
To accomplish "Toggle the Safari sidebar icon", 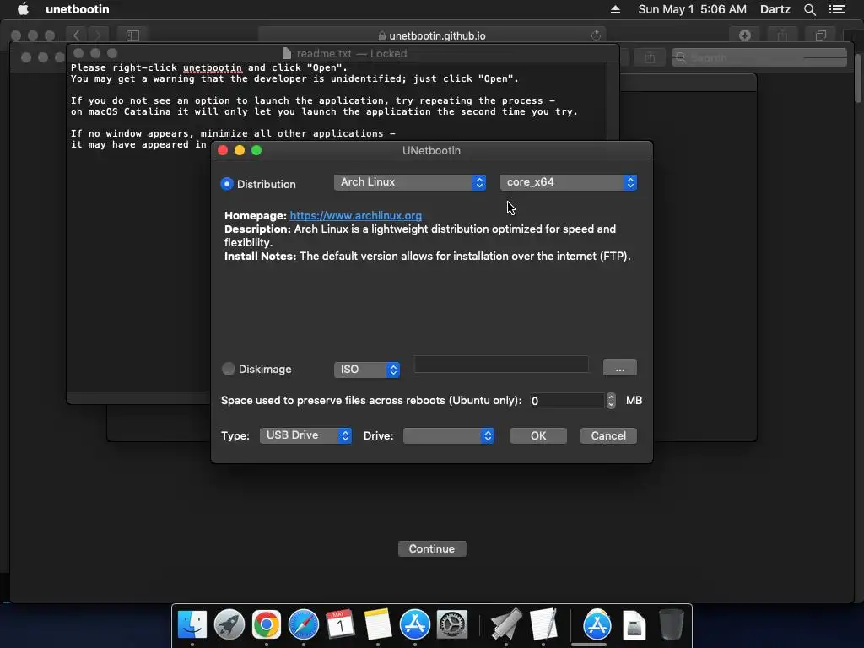I will click(132, 35).
